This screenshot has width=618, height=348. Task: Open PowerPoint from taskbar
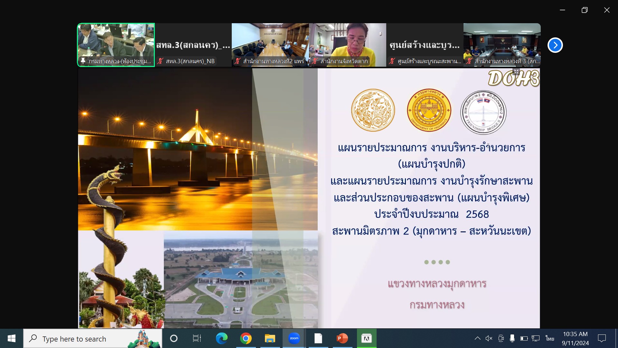tap(342, 338)
